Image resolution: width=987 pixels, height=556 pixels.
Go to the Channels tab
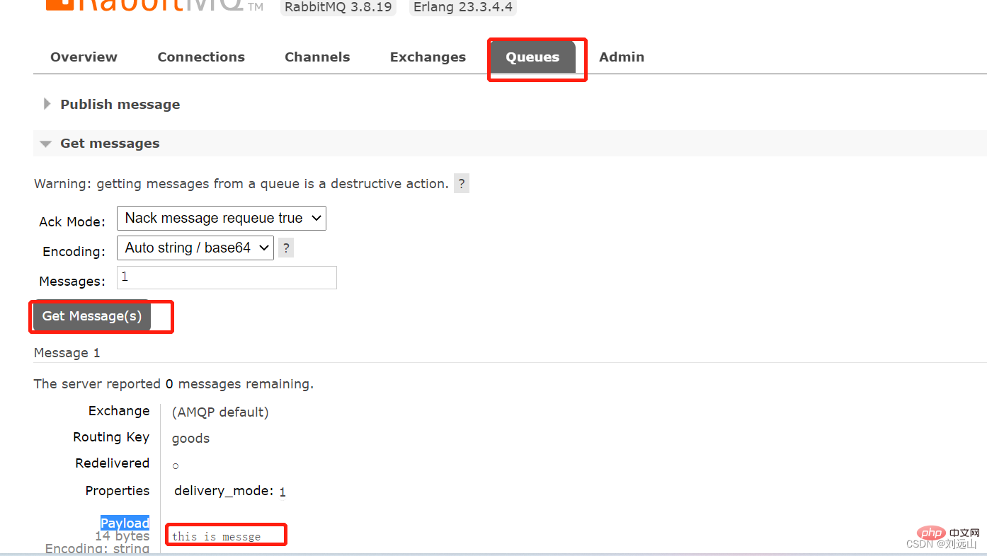point(317,57)
